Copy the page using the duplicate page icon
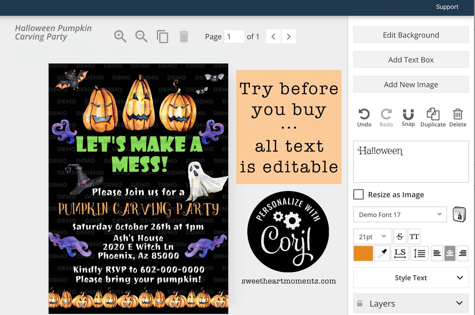Screen dimensions: 475x315 coord(162,36)
